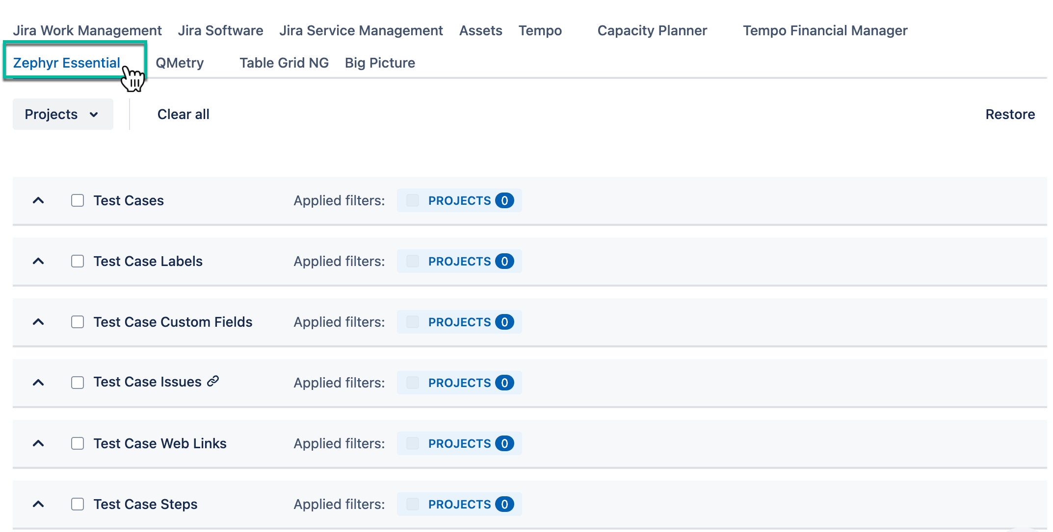Tick the Test Case Labels checkbox
Screen dimensions: 1053x532
[78, 261]
